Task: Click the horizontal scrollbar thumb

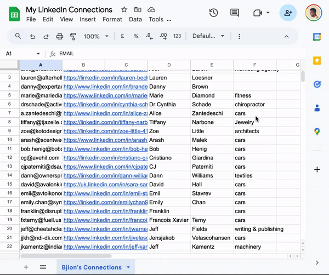Action: (66, 256)
